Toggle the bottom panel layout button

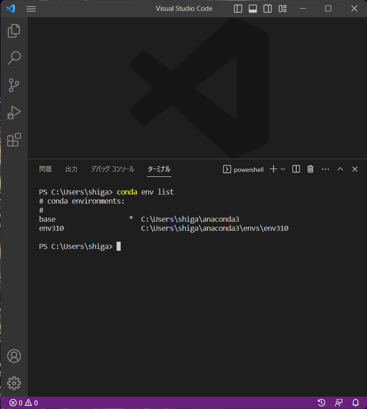[x=253, y=9]
